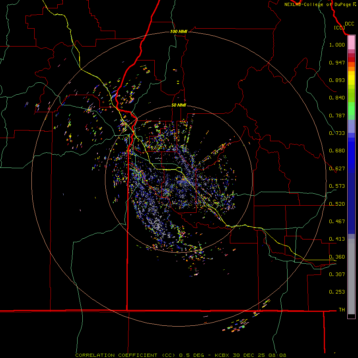Click the 0.787 scale value
Viewport: 358px width, 358px height.
[x=337, y=115]
